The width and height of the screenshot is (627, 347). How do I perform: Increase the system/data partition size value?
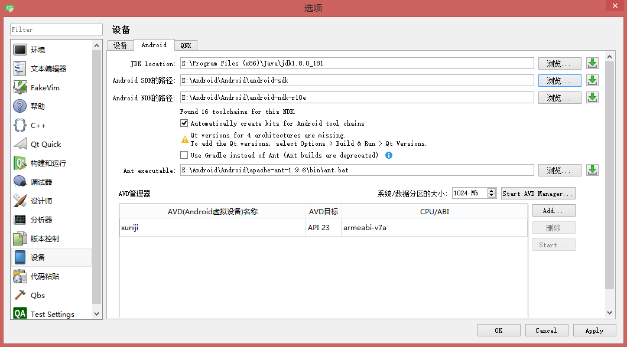tap(492, 191)
